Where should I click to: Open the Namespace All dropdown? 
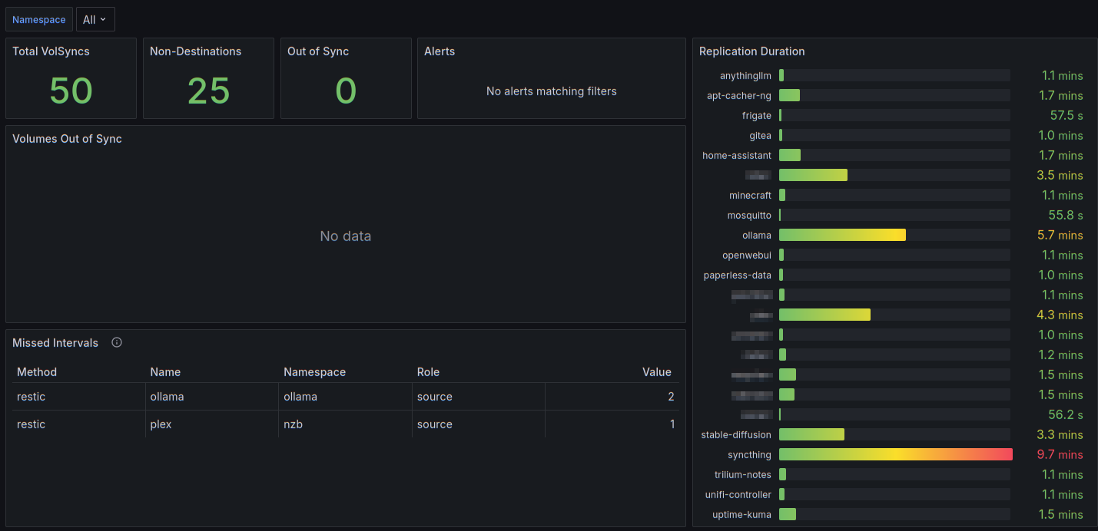pos(95,20)
